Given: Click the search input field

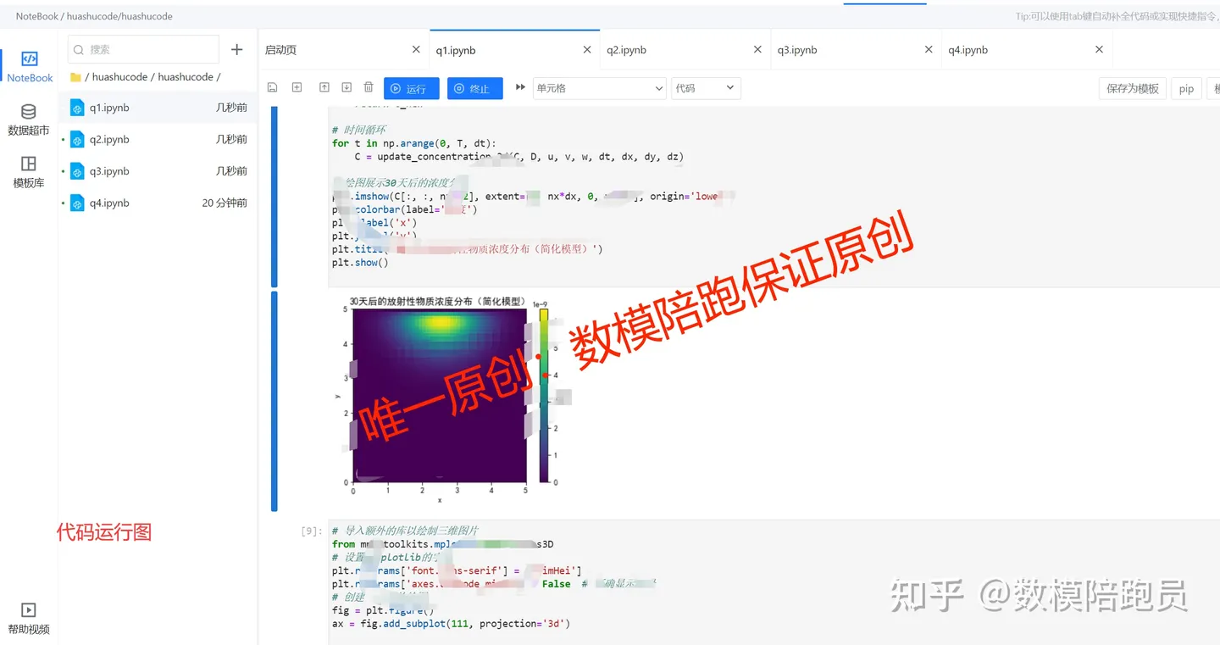Looking at the screenshot, I should 143,50.
